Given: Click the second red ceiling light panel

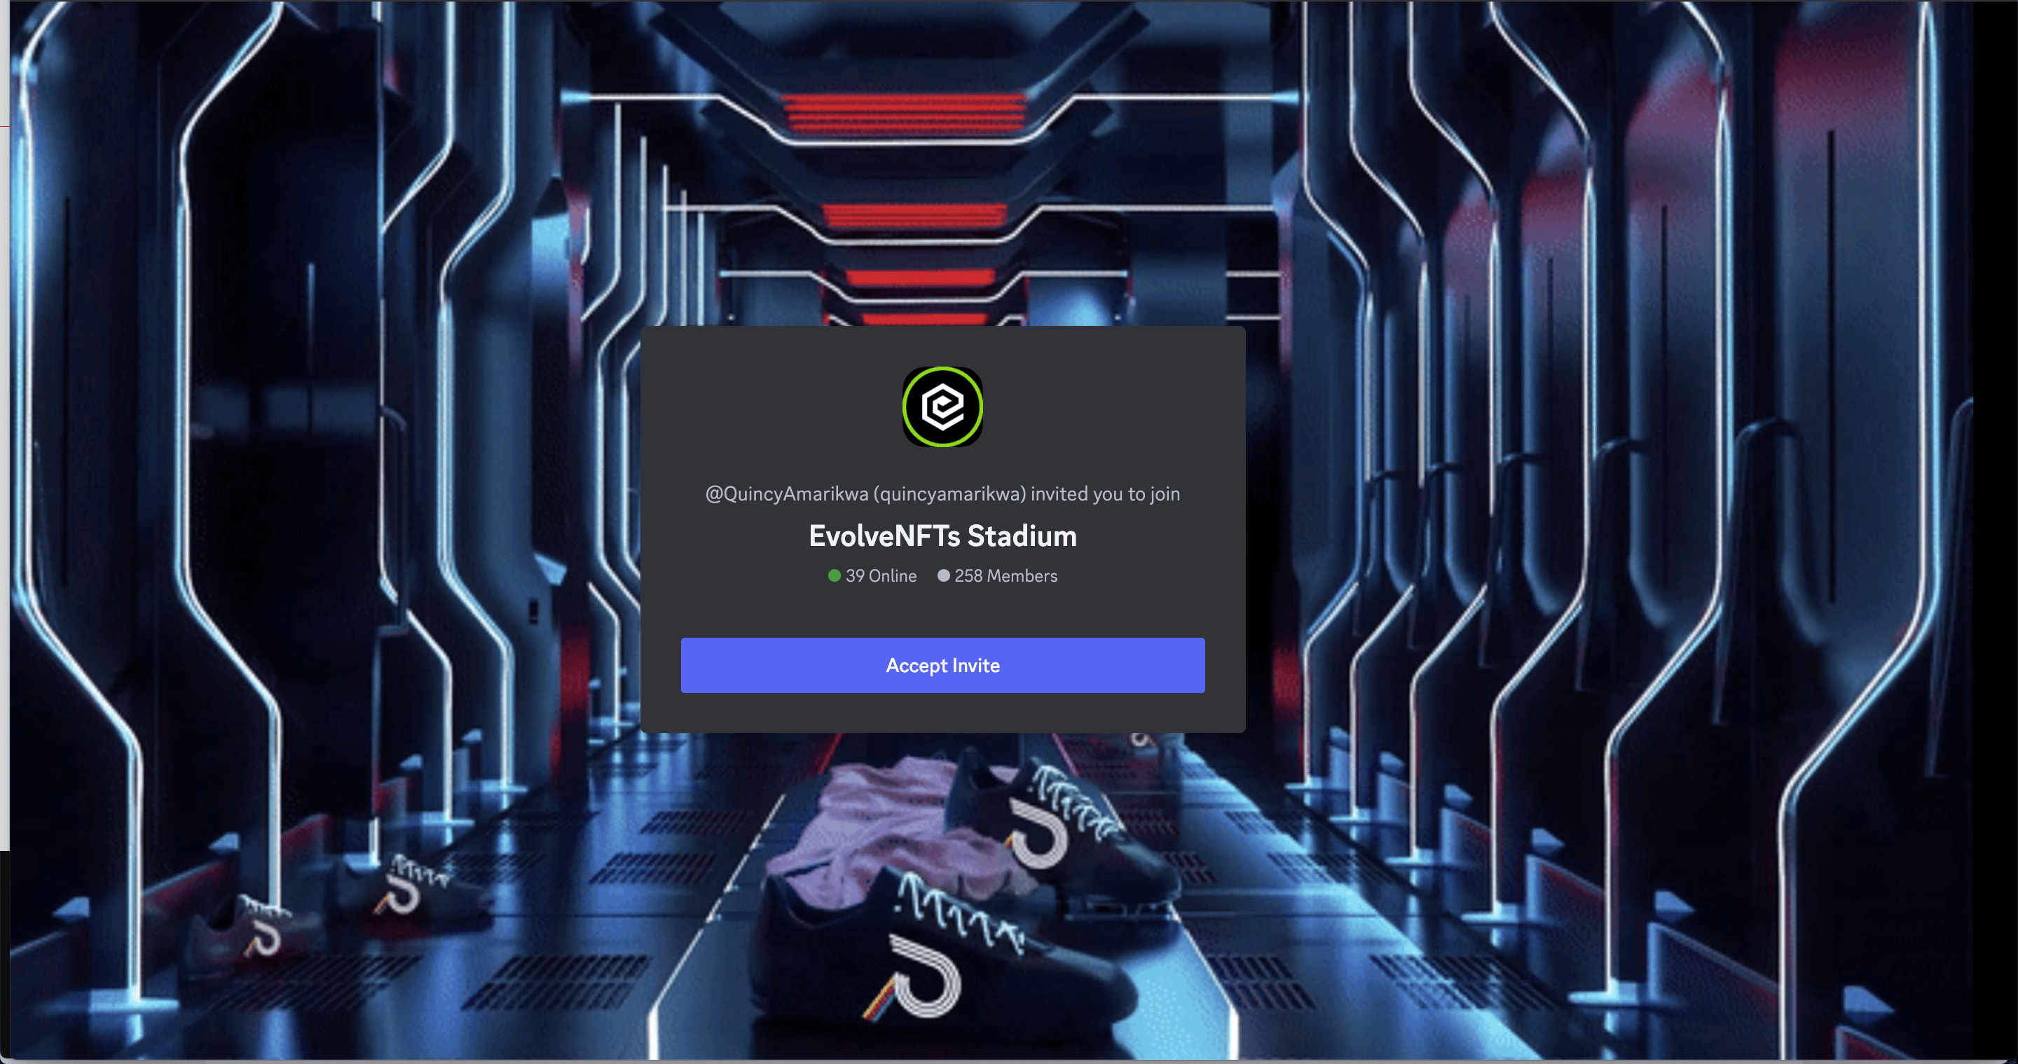Looking at the screenshot, I should point(915,214).
